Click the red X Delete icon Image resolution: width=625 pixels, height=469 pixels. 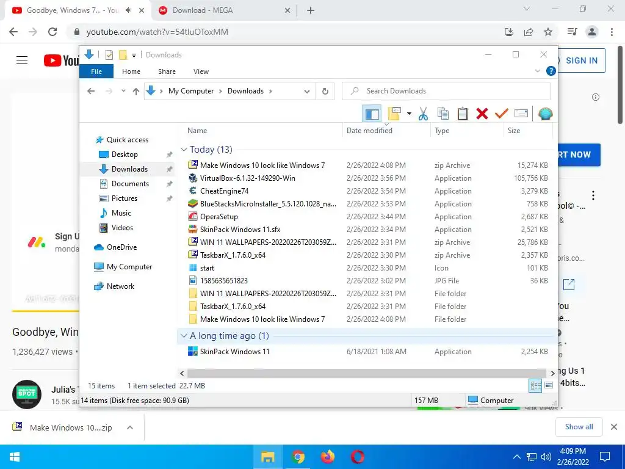[x=482, y=114]
